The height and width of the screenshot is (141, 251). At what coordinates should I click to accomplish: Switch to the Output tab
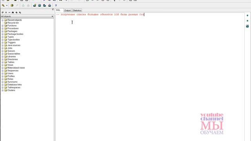(x=67, y=11)
